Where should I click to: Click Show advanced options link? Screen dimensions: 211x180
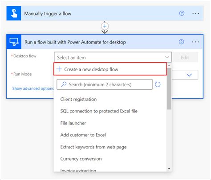(33, 88)
